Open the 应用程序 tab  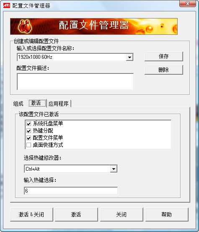59,104
